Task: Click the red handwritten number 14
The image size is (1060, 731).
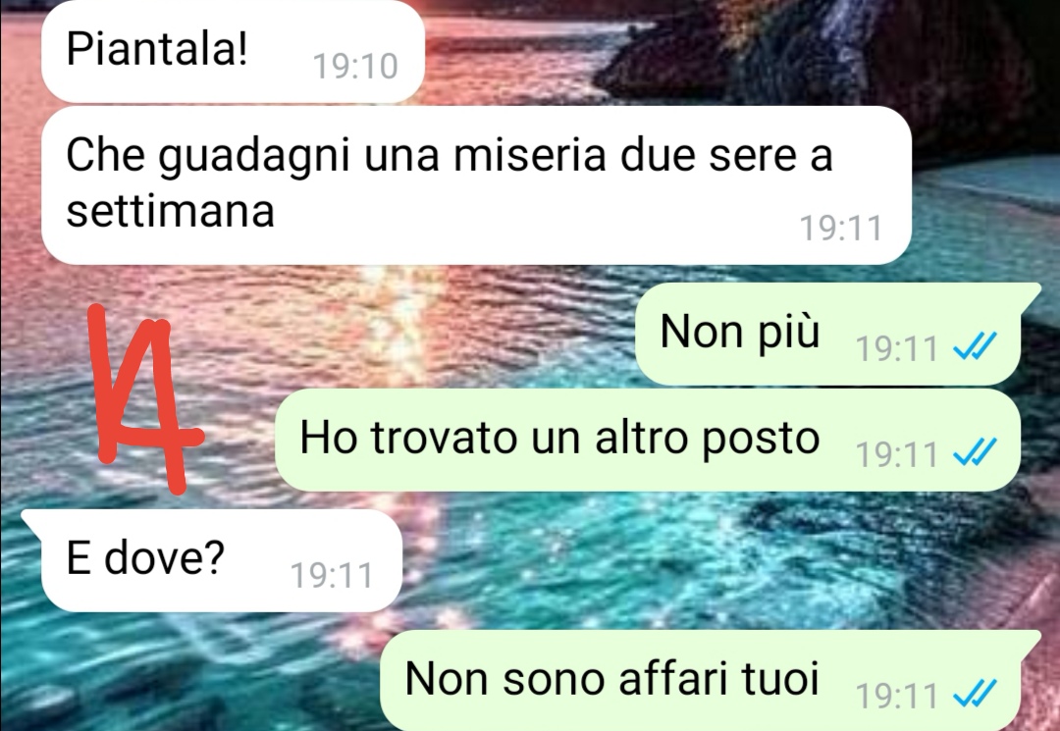Action: 144,398
